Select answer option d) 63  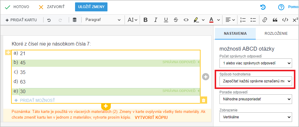click(x=106, y=82)
